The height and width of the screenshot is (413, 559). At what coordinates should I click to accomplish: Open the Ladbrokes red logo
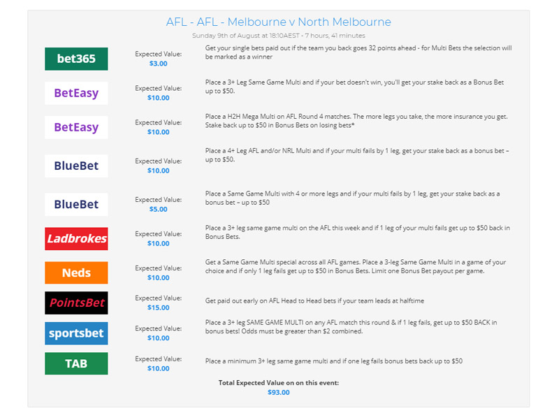point(76,238)
